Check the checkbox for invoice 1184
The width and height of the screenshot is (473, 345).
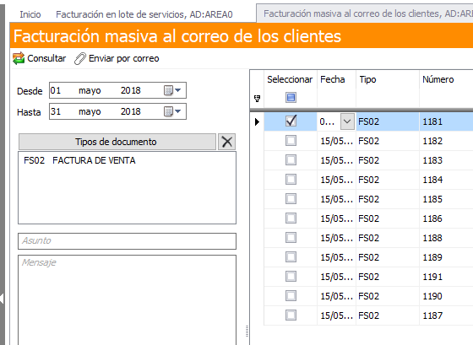pyautogui.click(x=291, y=180)
